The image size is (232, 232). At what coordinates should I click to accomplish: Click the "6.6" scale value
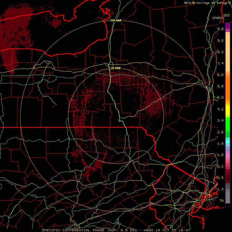point(220,75)
